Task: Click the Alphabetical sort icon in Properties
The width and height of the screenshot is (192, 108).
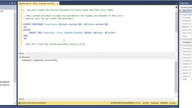Action: click(184, 11)
